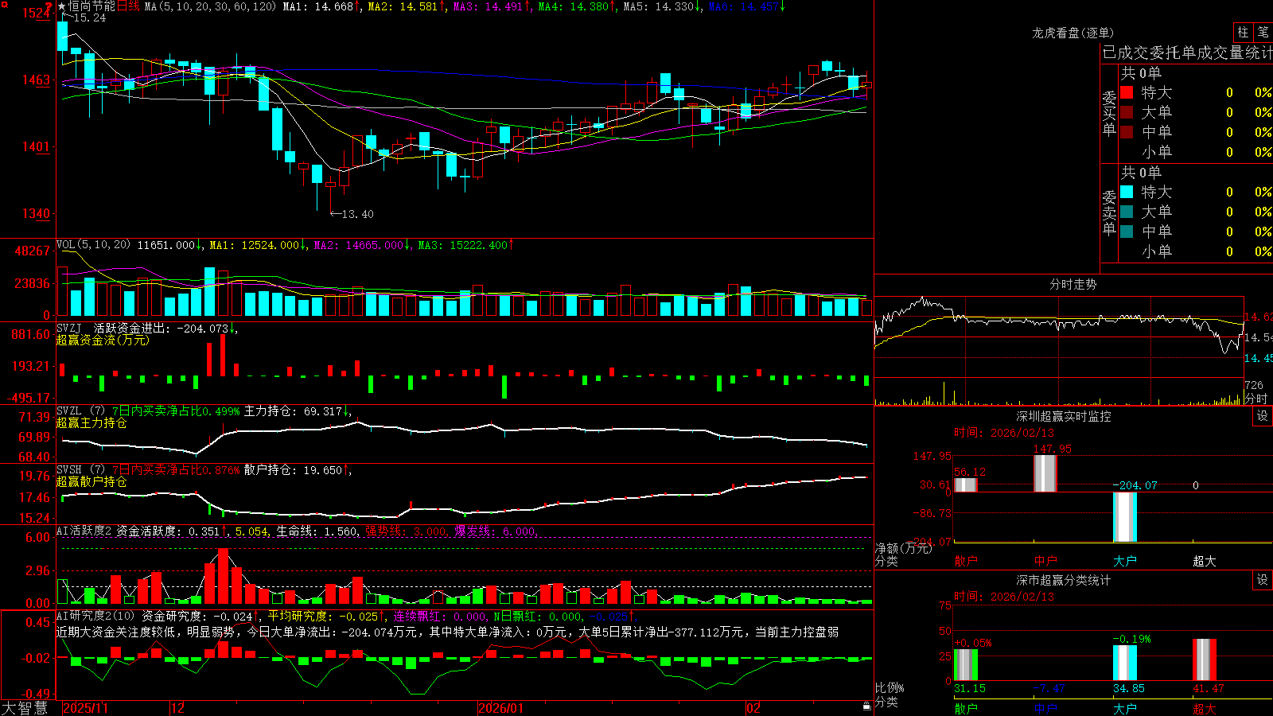Click the 大智慧 logo text at bottom-left

pos(25,707)
